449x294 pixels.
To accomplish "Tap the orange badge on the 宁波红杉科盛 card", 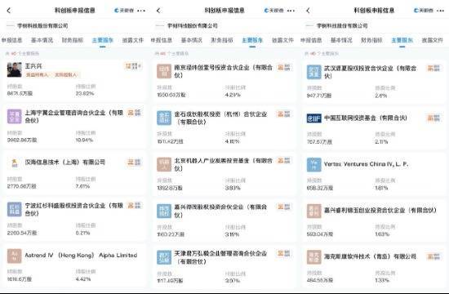I will coord(135,206).
